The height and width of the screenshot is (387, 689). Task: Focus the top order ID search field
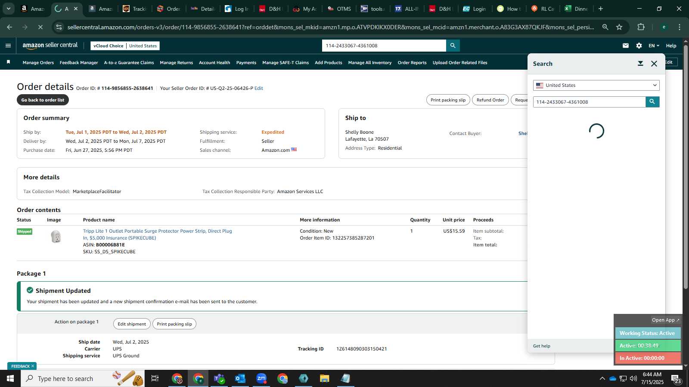coord(384,46)
